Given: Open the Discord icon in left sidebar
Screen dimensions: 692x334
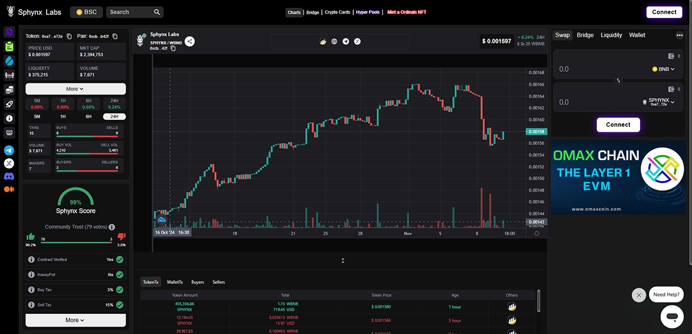Looking at the screenshot, I should click(9, 177).
